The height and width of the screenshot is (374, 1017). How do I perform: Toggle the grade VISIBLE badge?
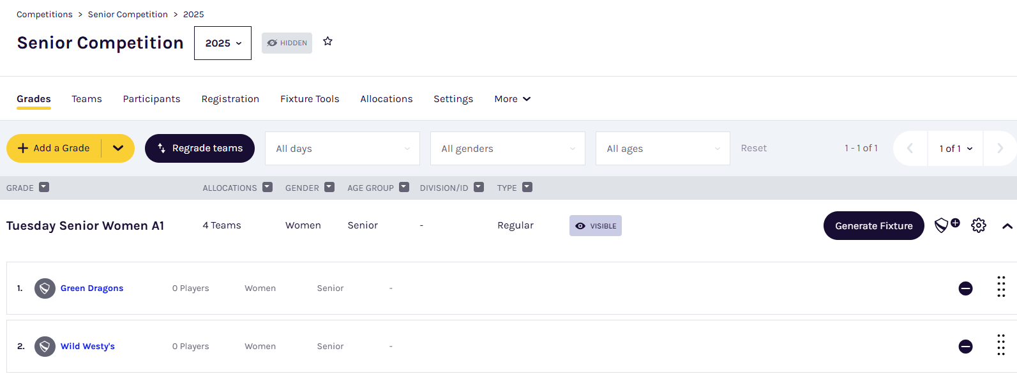[x=595, y=226]
